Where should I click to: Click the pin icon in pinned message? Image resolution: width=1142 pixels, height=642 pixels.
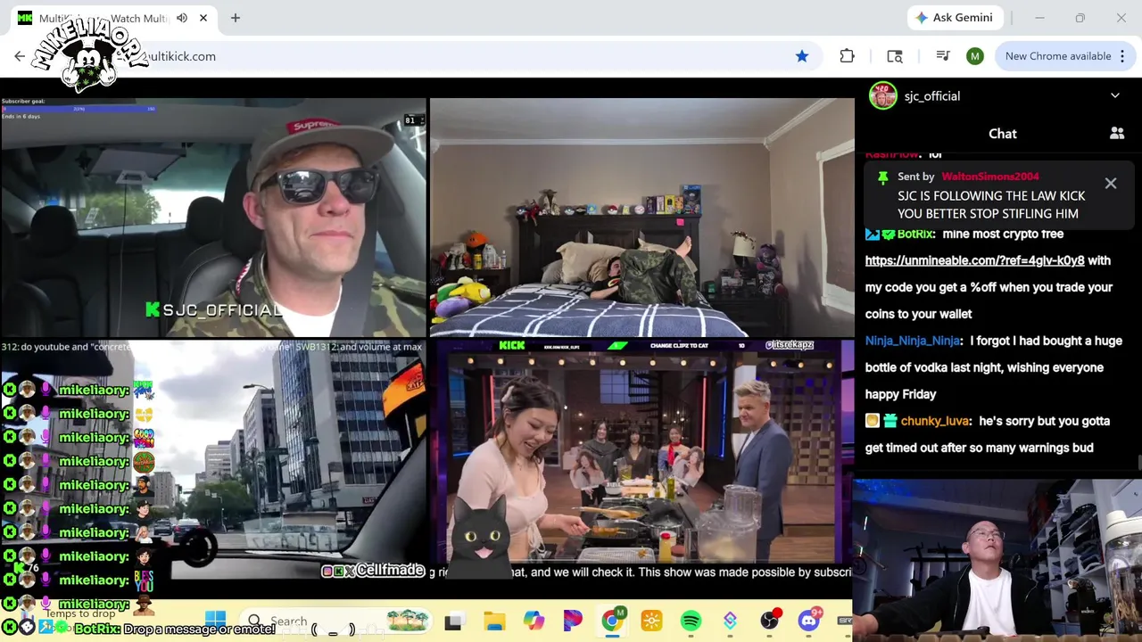click(x=882, y=177)
